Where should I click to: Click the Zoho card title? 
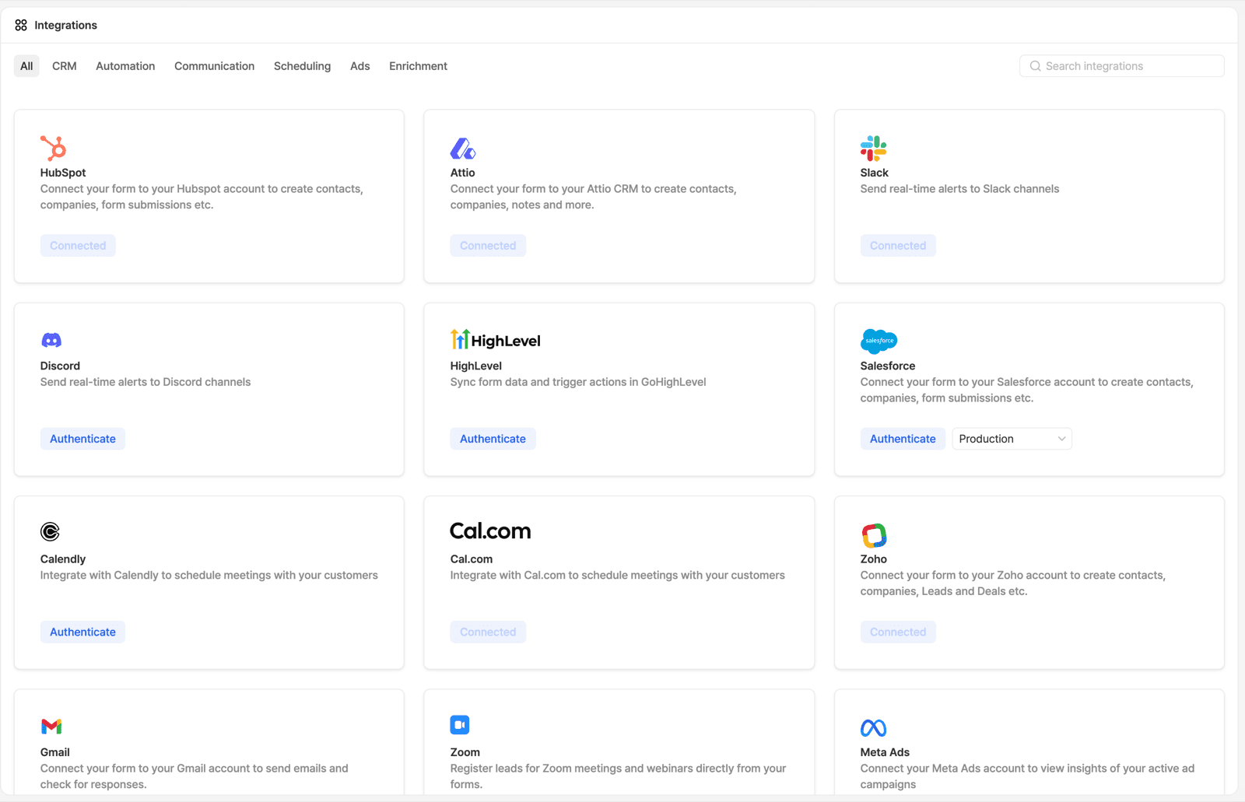point(873,559)
